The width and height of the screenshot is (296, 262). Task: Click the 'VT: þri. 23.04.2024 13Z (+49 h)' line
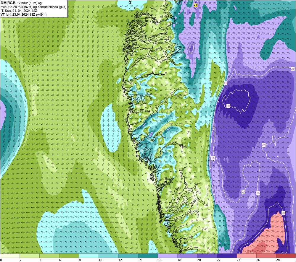click(23, 14)
